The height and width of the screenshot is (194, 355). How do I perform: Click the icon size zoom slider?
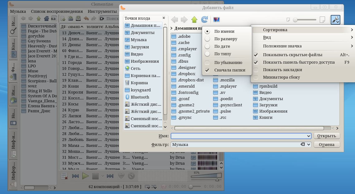305,20
